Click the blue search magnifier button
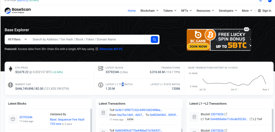275x132 pixels. [x=154, y=40]
